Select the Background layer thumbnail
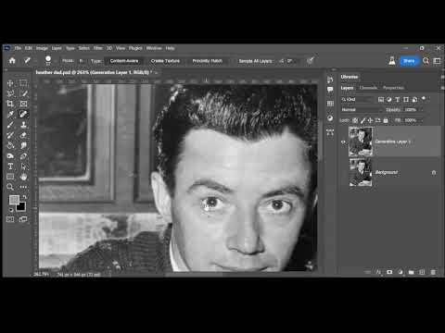The image size is (445, 333). (x=361, y=172)
